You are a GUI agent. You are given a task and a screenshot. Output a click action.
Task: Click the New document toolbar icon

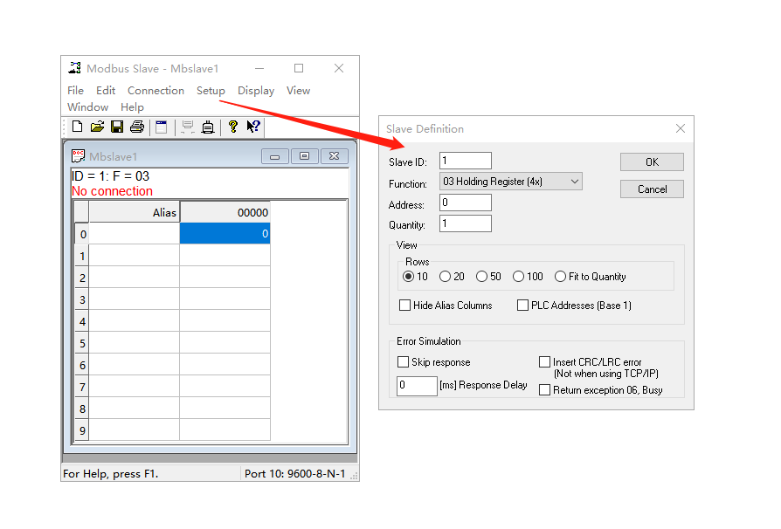point(78,127)
